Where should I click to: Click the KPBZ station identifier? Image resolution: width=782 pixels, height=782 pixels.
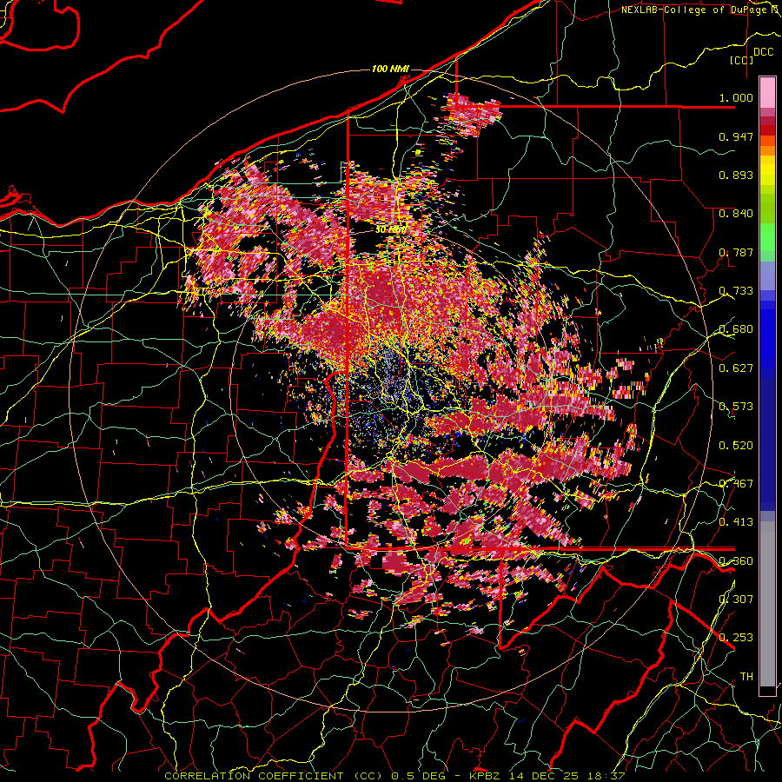[x=485, y=776]
